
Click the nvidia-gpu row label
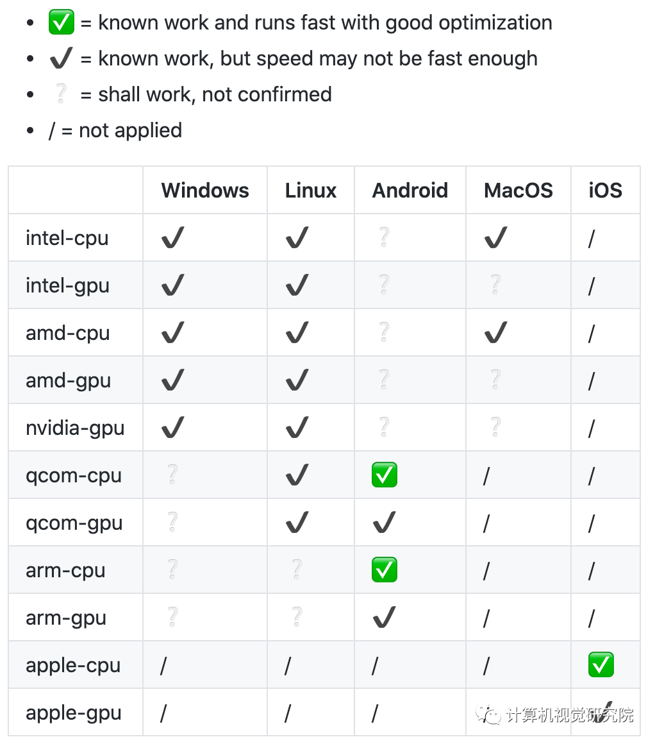[x=75, y=428]
